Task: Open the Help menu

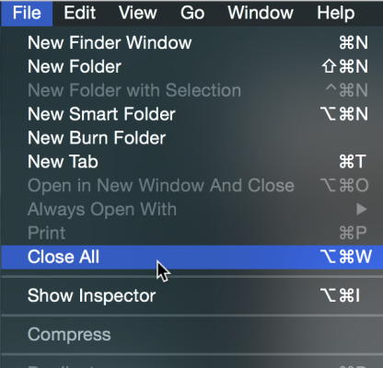Action: (x=336, y=13)
